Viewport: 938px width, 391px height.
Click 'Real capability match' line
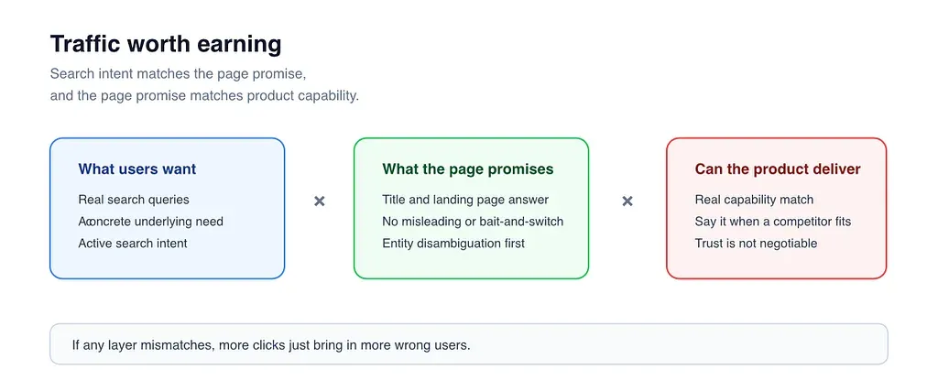(x=755, y=200)
